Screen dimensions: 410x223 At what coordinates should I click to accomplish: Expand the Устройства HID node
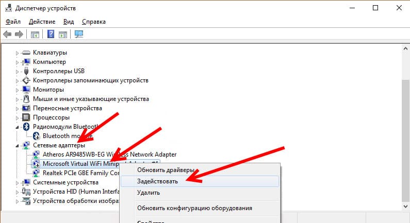[x=17, y=192]
